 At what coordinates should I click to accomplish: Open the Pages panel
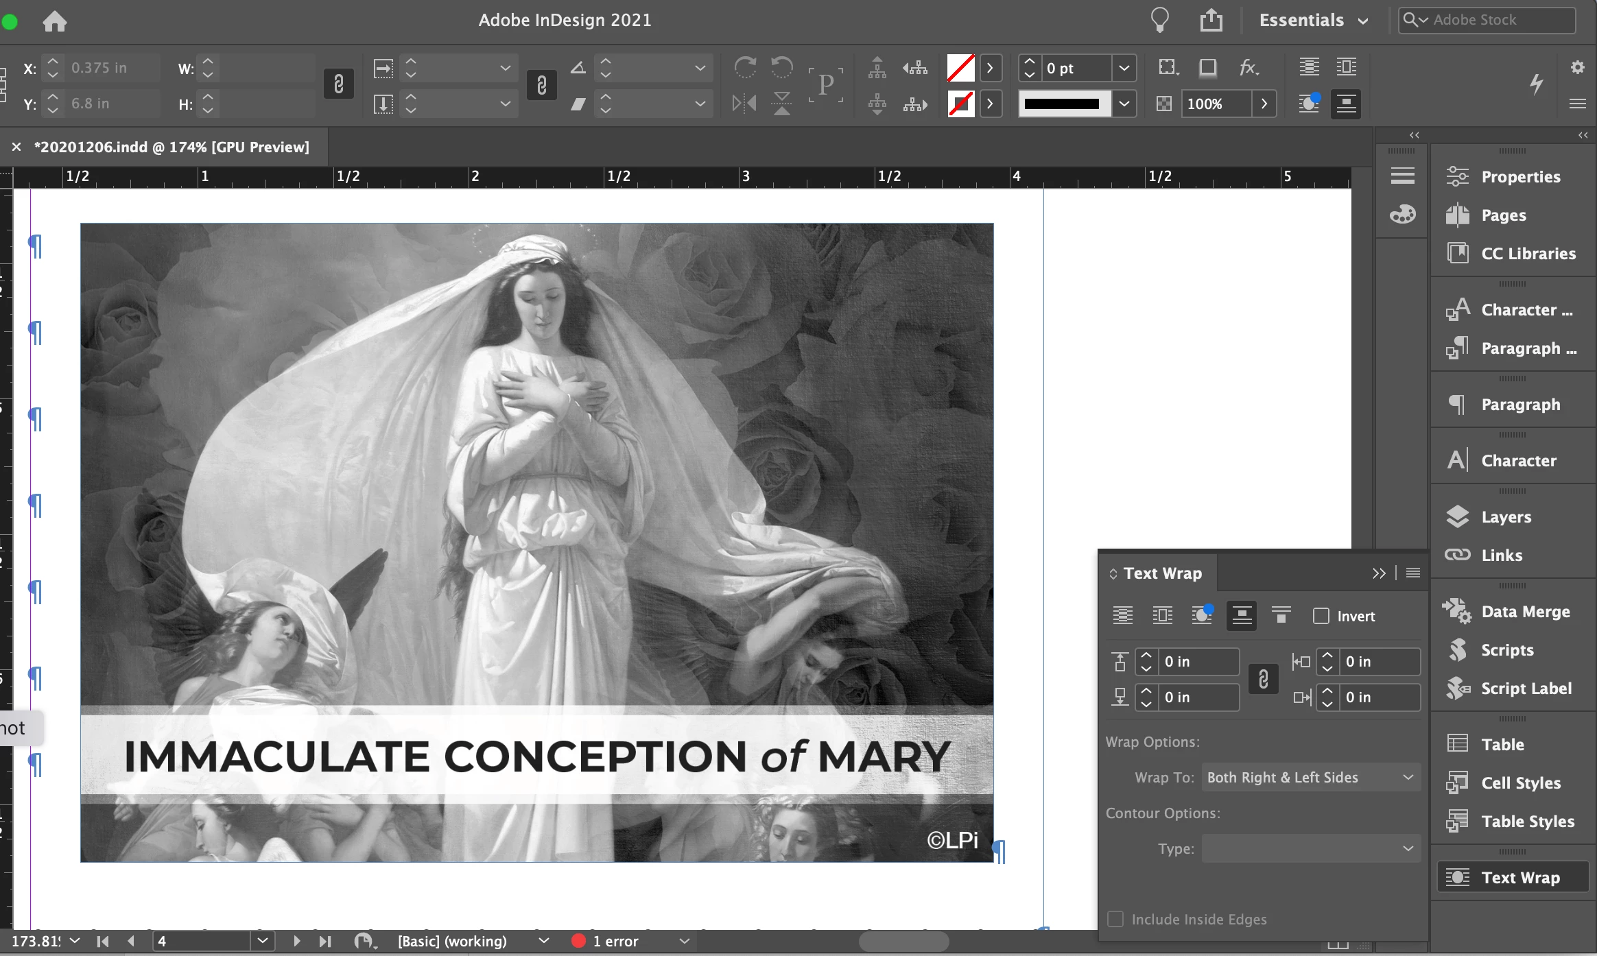point(1503,215)
